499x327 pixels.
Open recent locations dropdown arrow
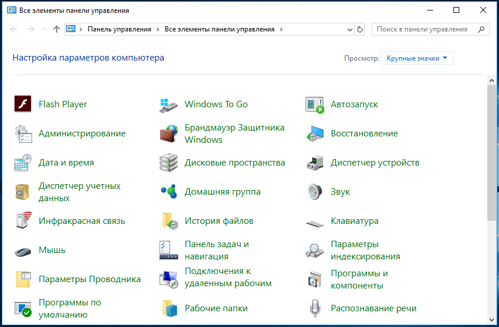44,29
